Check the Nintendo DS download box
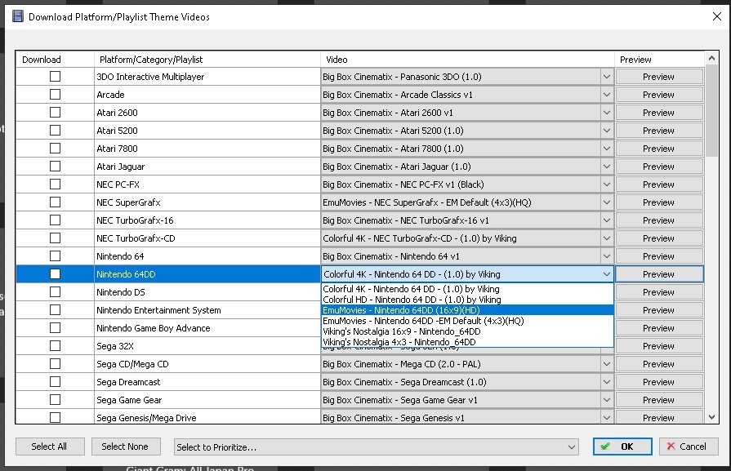The height and width of the screenshot is (471, 731). click(55, 292)
